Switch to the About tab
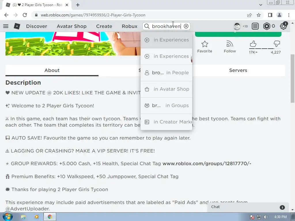295x221 pixels. tap(52, 70)
